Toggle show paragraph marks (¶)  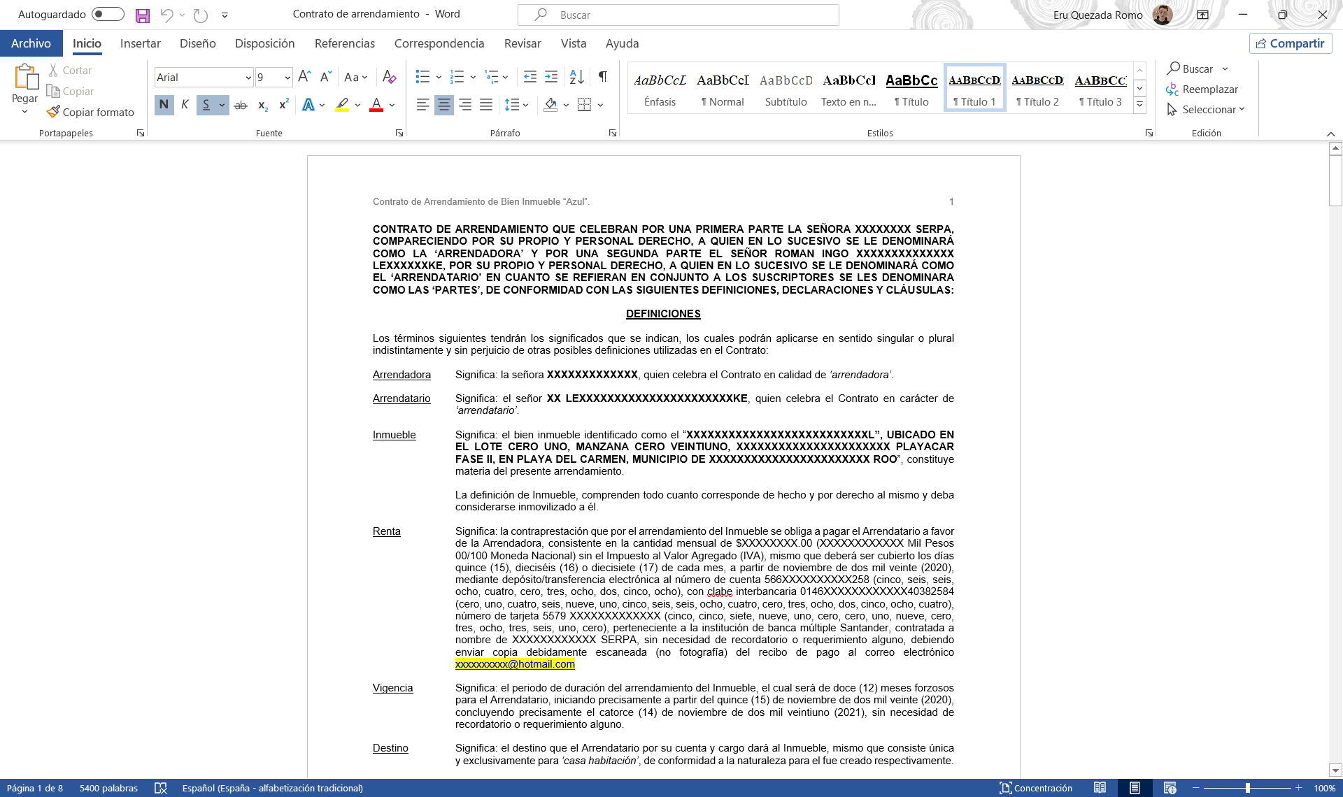tap(602, 77)
